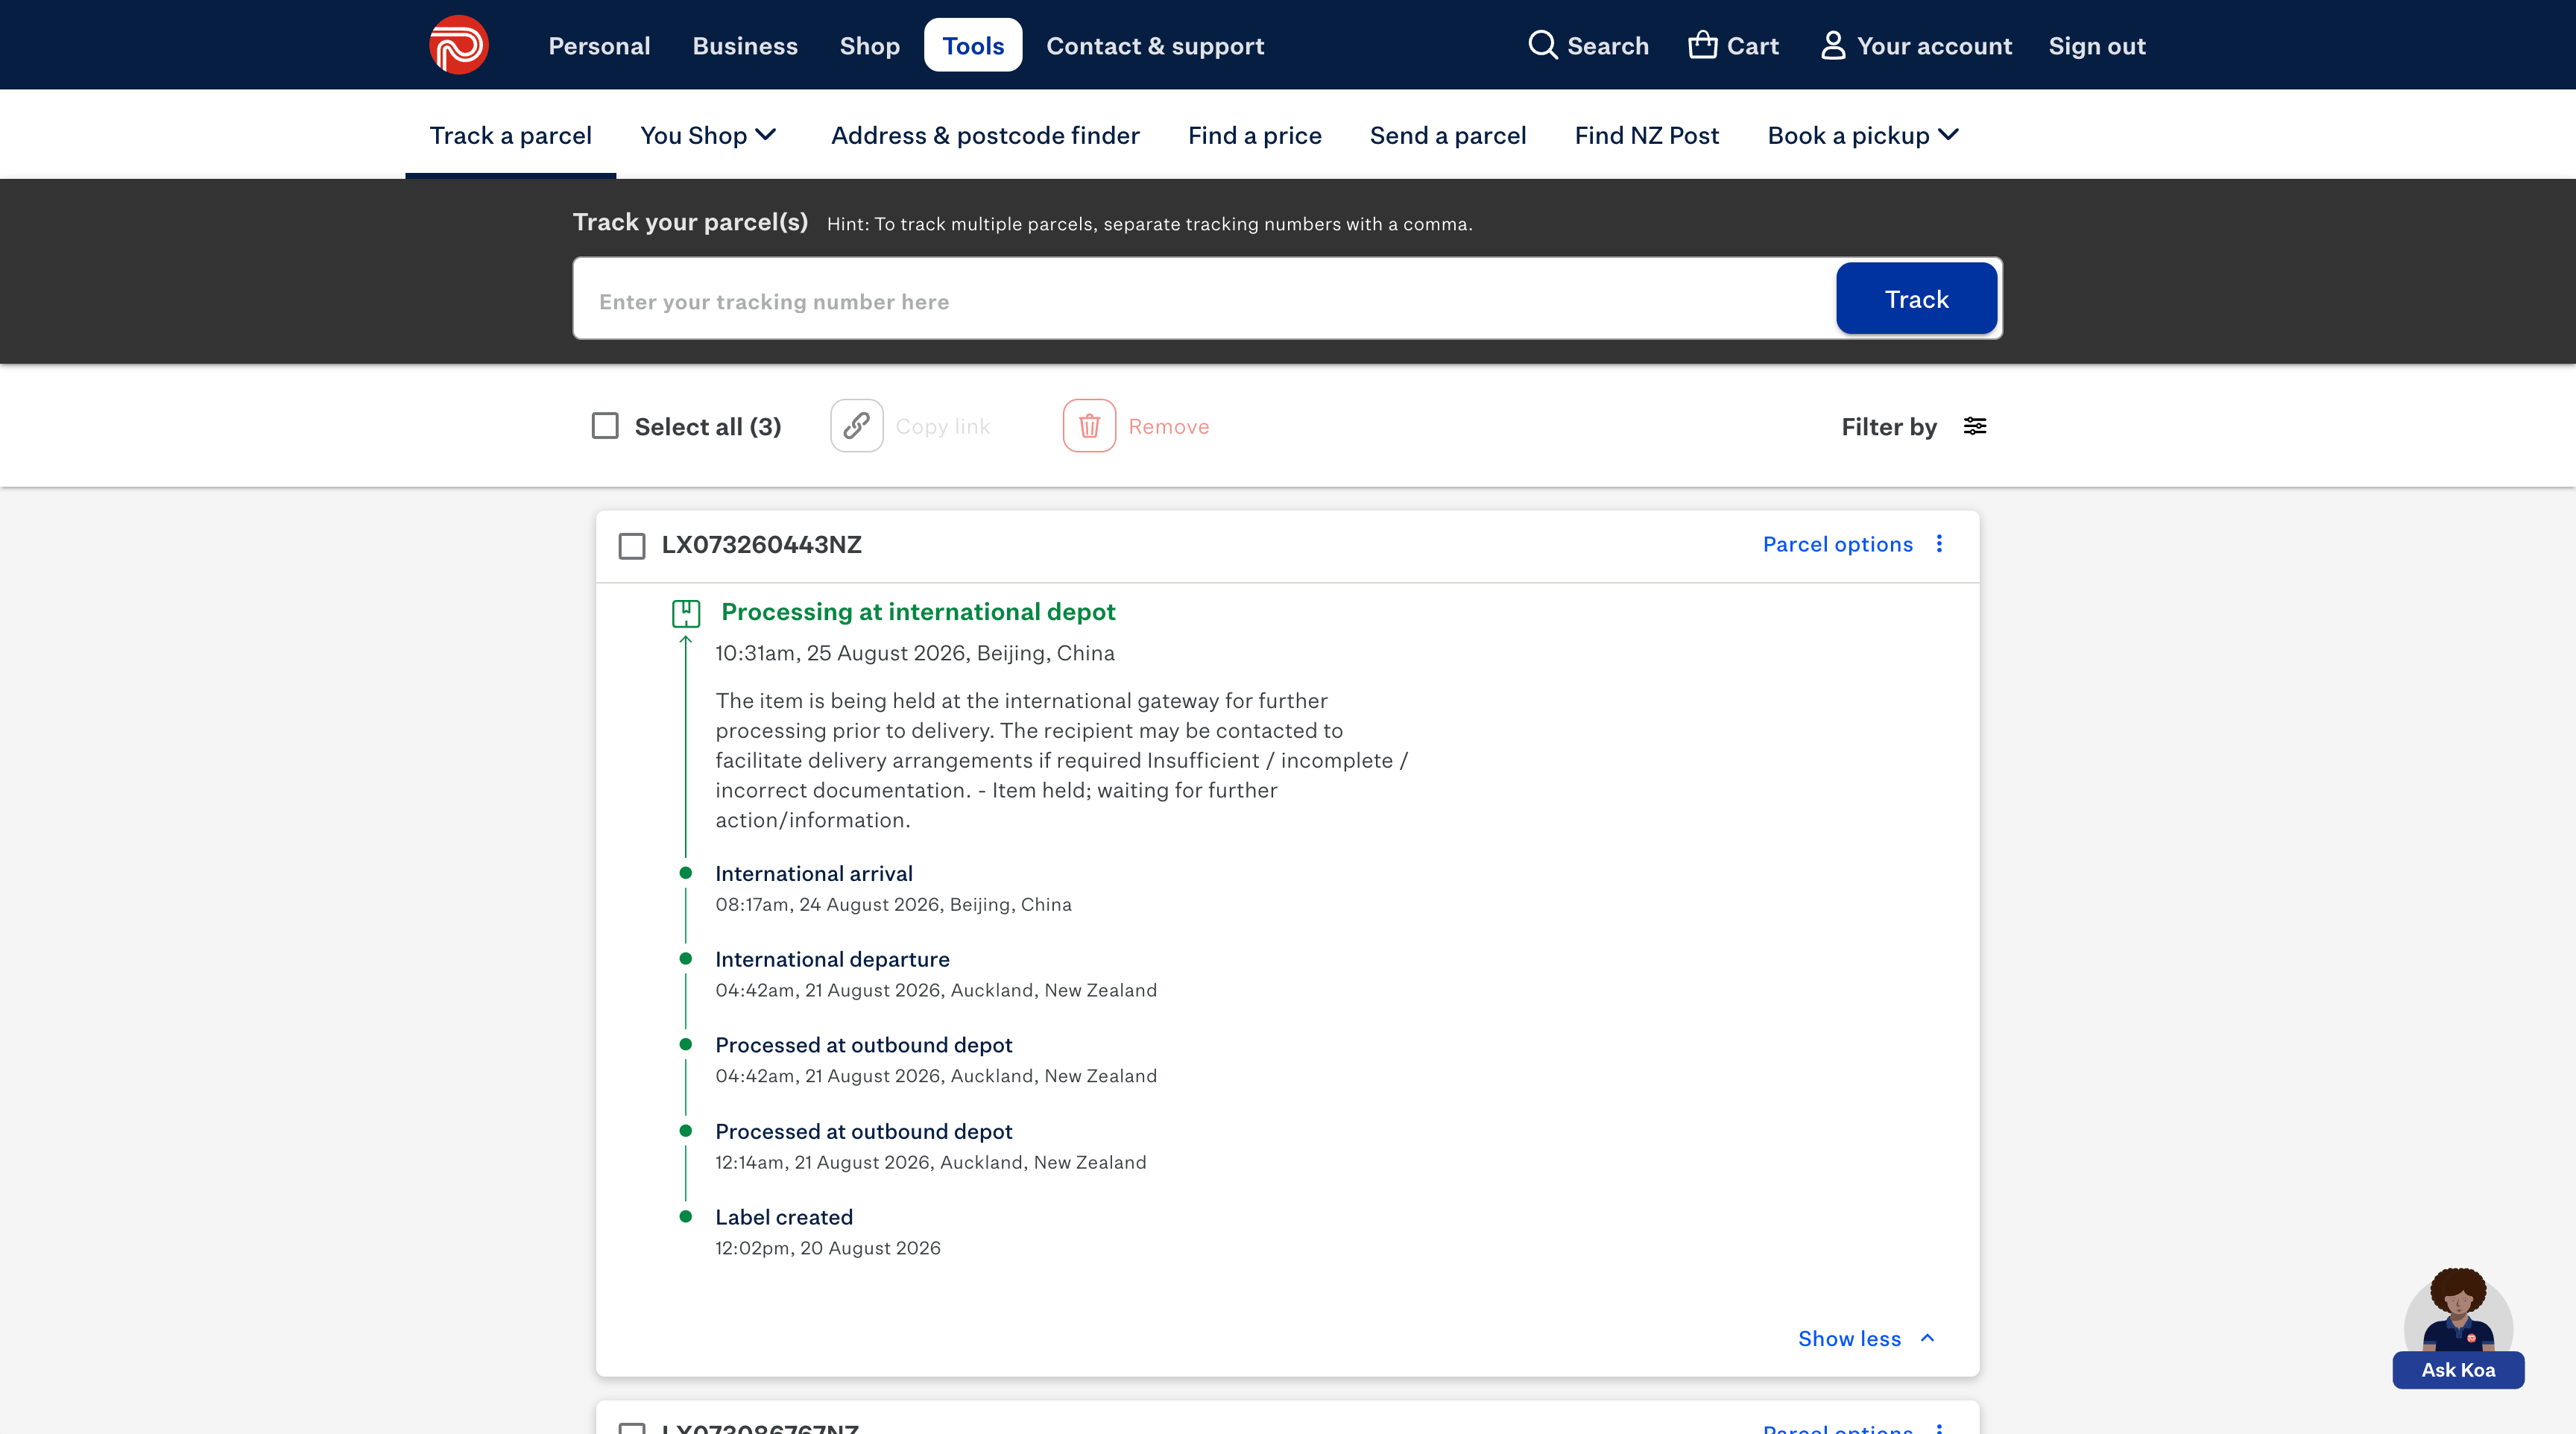2576x1434 pixels.
Task: Click the blue Track button
Action: (x=1916, y=298)
